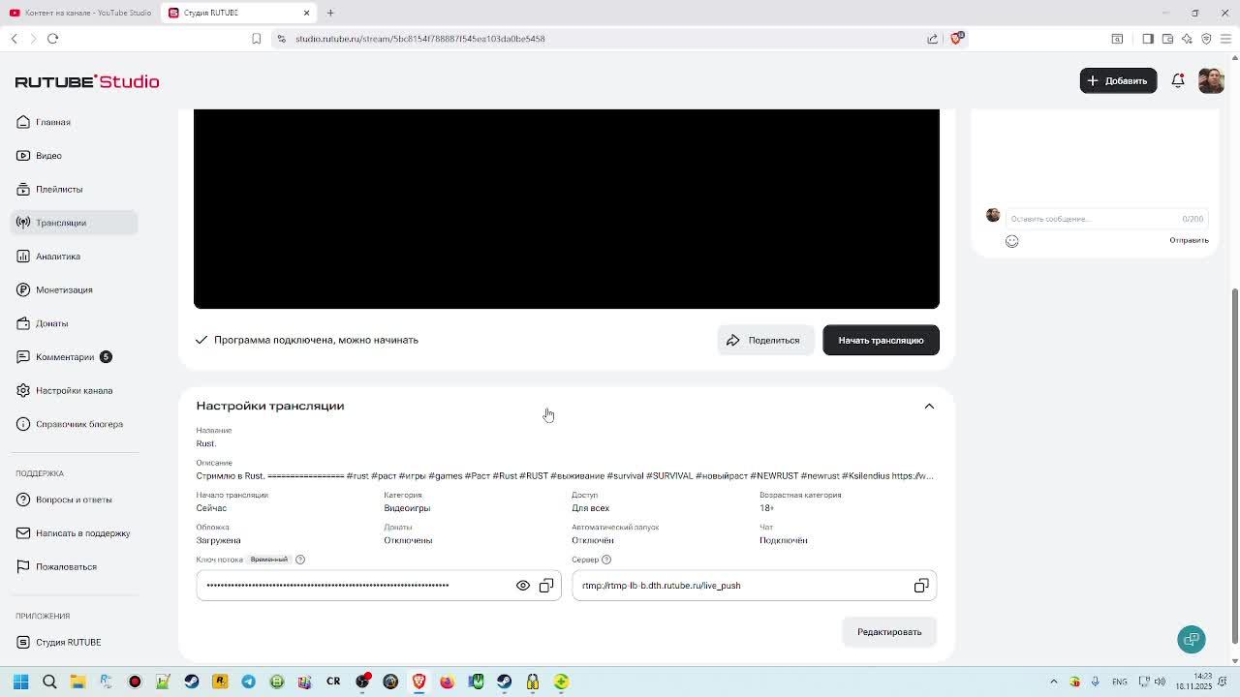
Task: Open the Вопросы и ответы support link
Action: coord(74,500)
